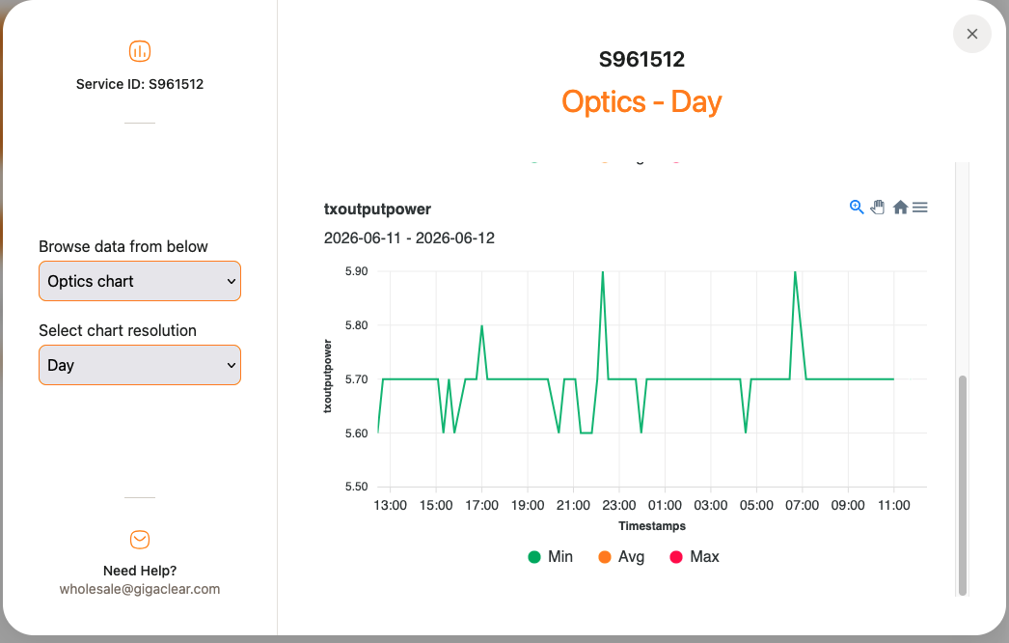Click the red Max legend color marker
The image size is (1009, 643).
(x=675, y=557)
